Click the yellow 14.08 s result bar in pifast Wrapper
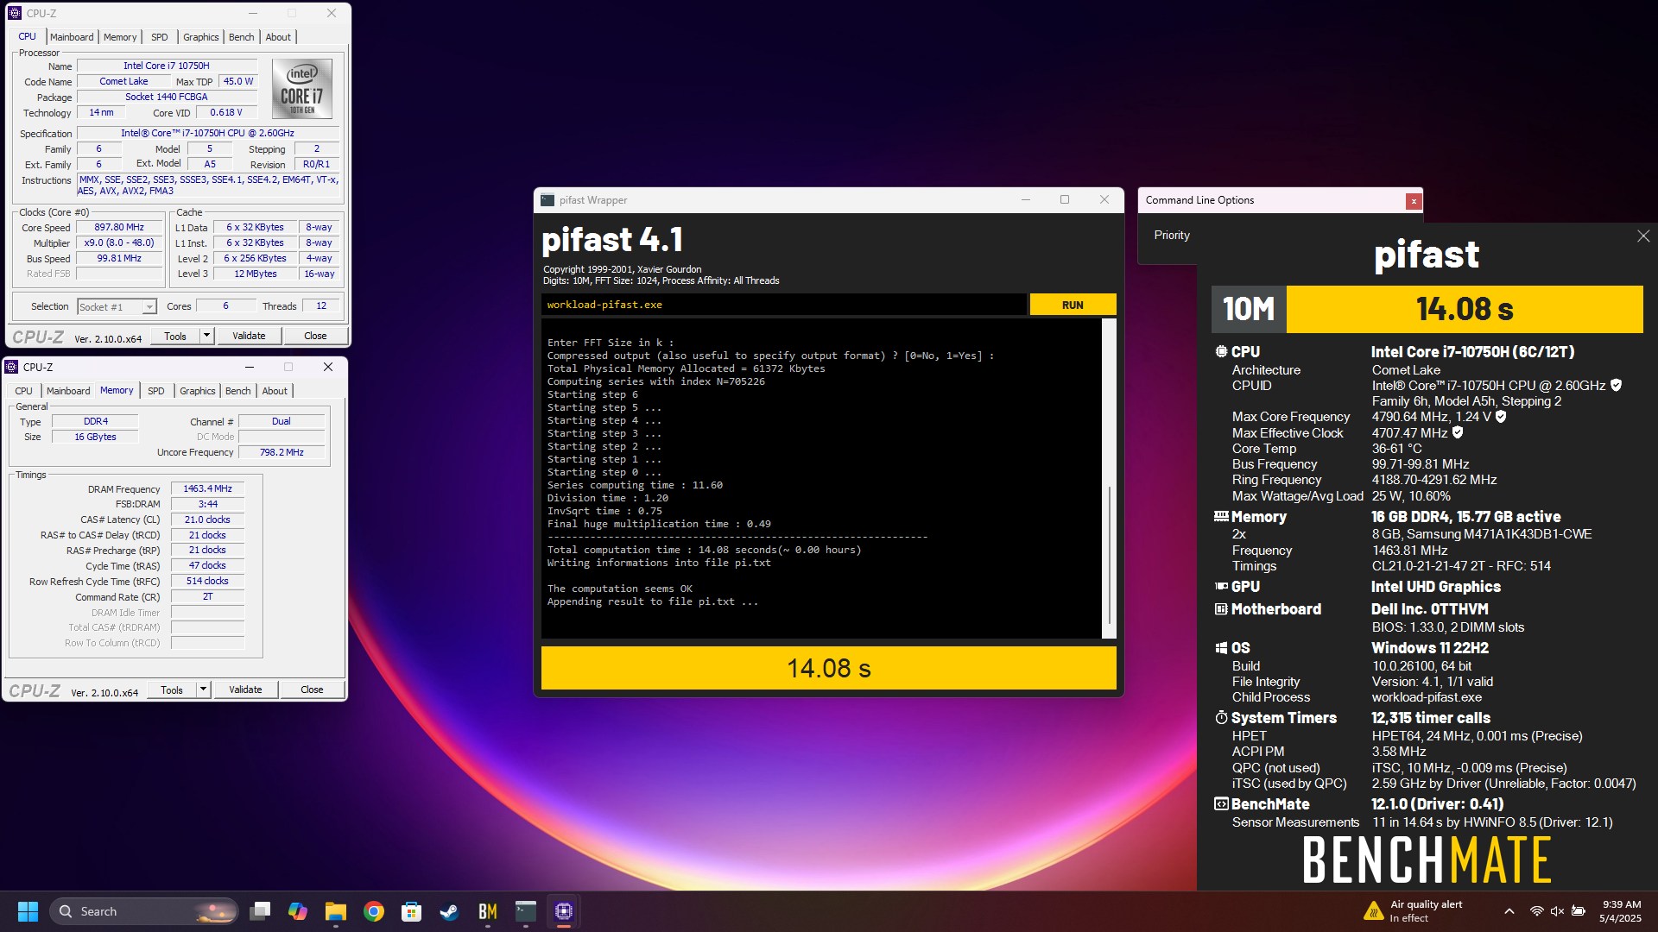The width and height of the screenshot is (1658, 932). coord(829,668)
